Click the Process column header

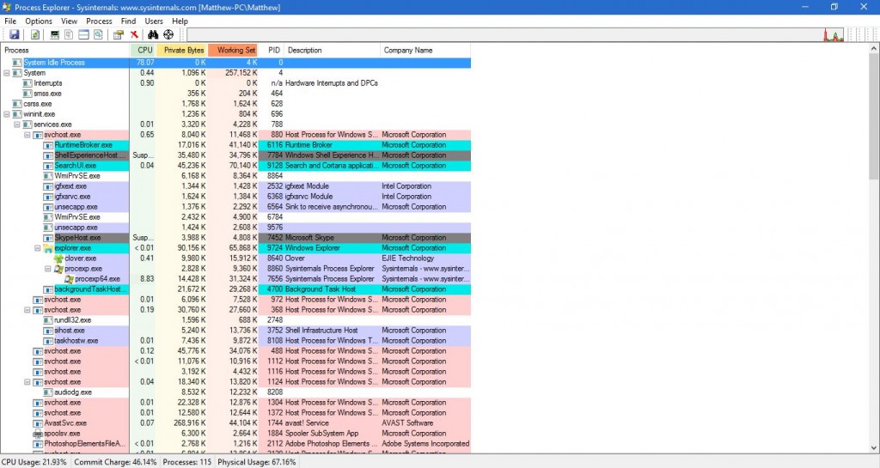click(65, 50)
